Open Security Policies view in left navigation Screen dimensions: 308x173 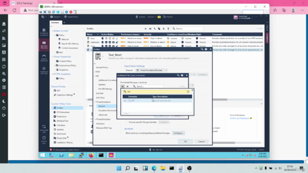[44, 45]
